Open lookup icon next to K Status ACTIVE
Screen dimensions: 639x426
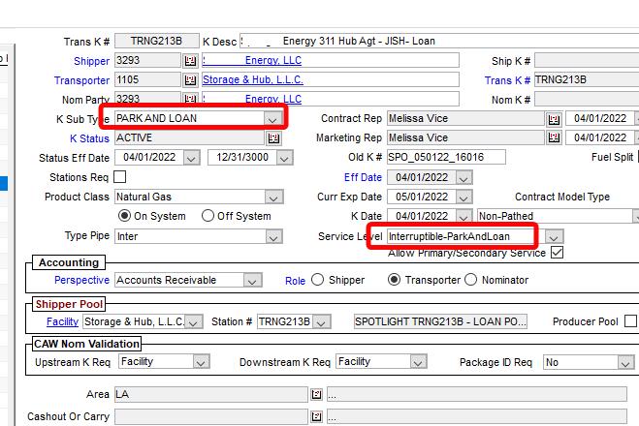(x=273, y=138)
